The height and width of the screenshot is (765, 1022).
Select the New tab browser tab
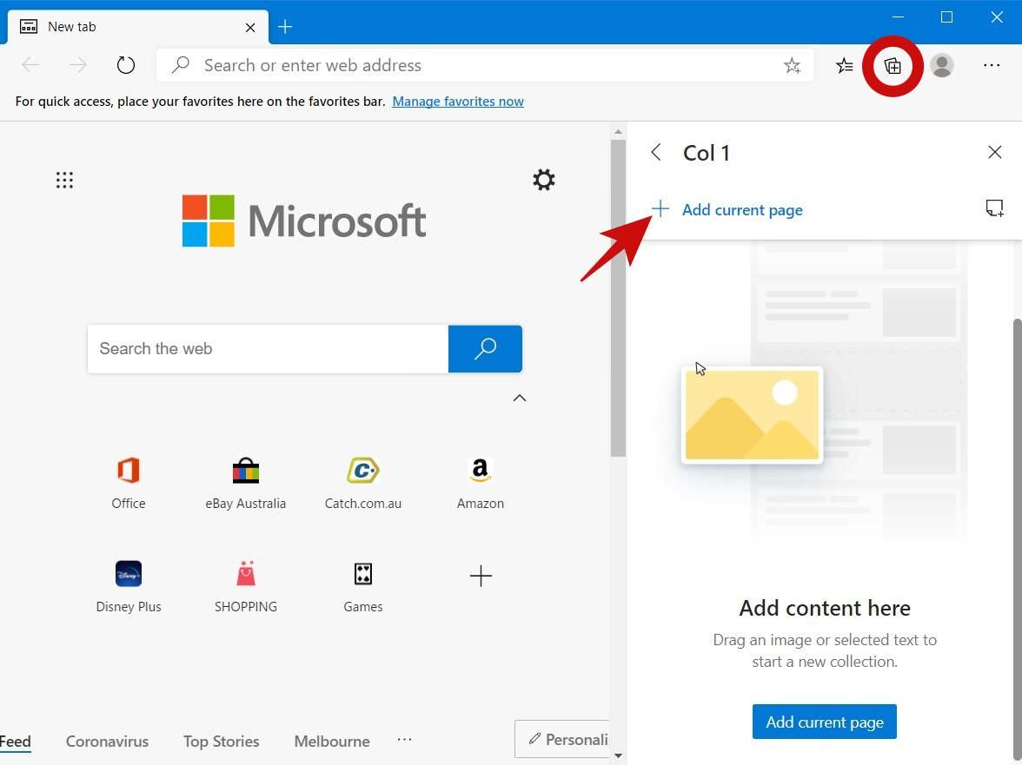pyautogui.click(x=137, y=27)
